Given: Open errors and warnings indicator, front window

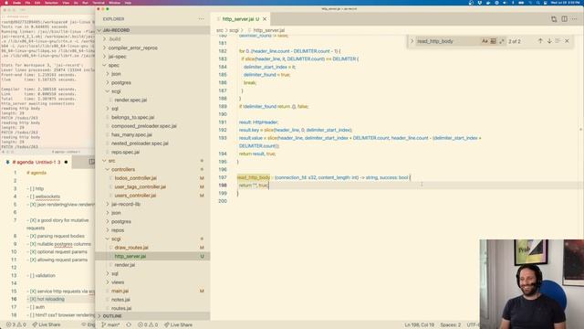Looking at the screenshot, I should [x=148, y=325].
